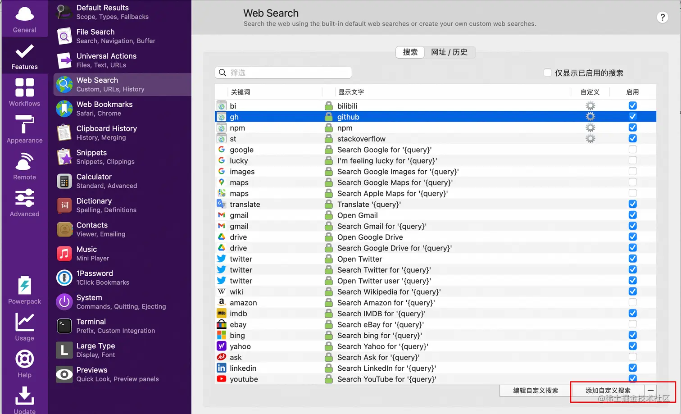Select the github search row
The image size is (681, 414).
click(x=436, y=117)
